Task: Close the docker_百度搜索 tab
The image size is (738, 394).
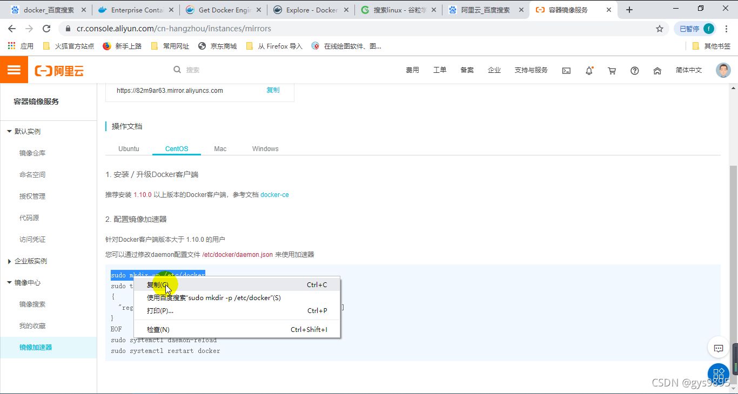Action: pyautogui.click(x=84, y=10)
